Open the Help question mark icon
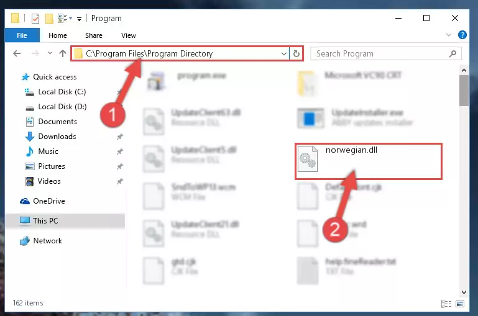This screenshot has height=316, width=478. coord(462,35)
